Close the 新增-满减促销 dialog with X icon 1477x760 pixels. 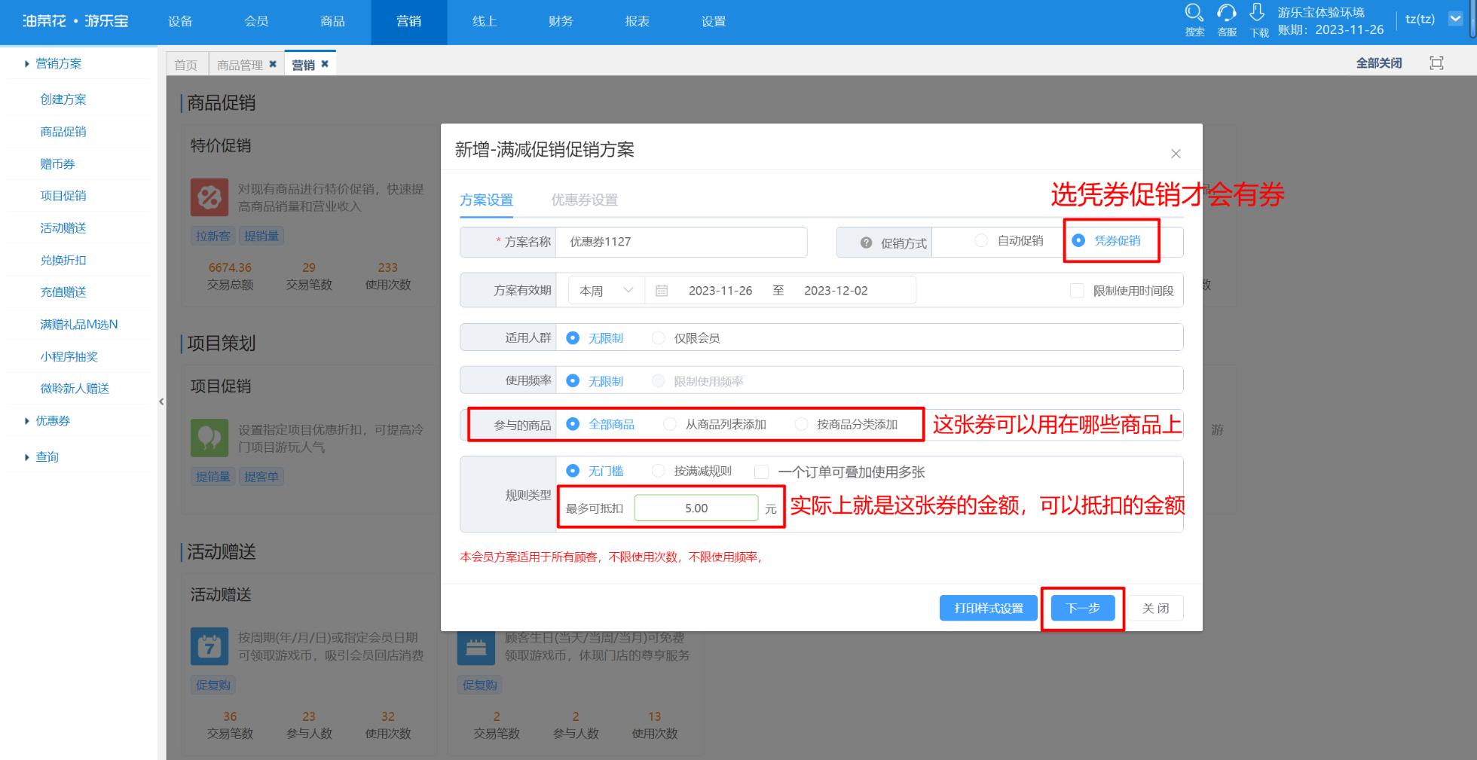1176,154
